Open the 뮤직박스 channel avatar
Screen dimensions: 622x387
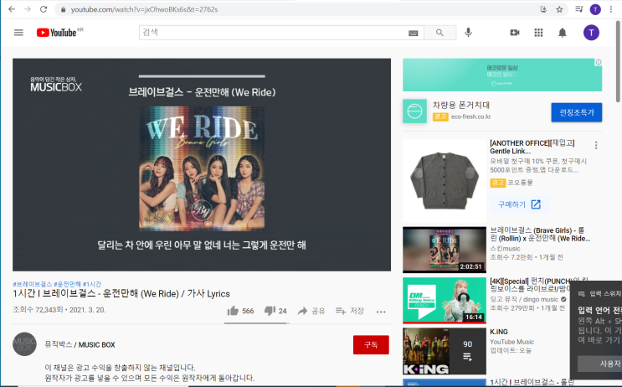click(x=24, y=343)
